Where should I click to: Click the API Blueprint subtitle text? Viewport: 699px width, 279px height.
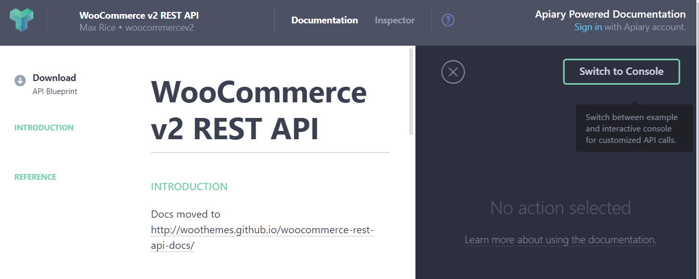(x=55, y=92)
